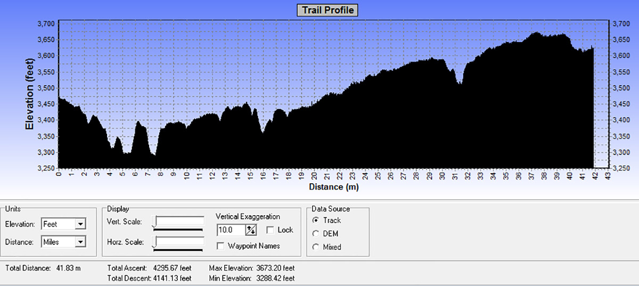Click the profile dip near mile 31

(x=459, y=83)
